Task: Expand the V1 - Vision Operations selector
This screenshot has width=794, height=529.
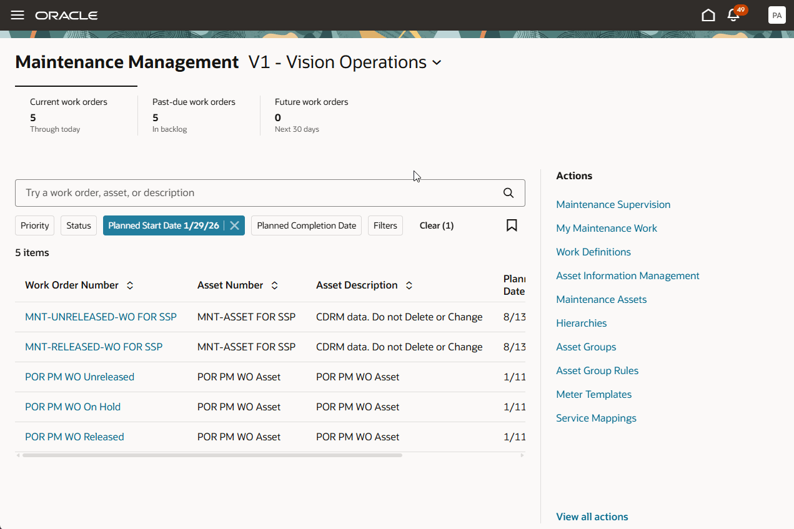Action: click(437, 62)
